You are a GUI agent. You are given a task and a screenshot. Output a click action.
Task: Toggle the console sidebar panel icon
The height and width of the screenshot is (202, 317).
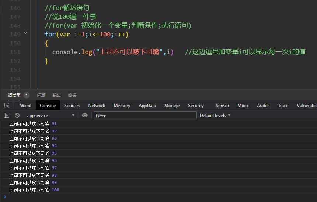coord(7,116)
